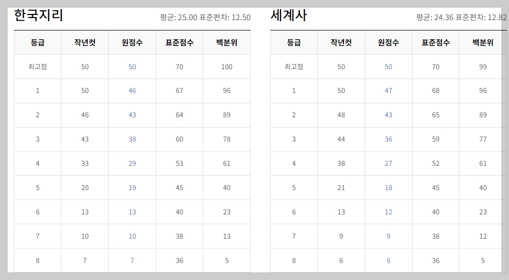This screenshot has width=509, height=280.
Task: Click the 한국지리 table title
Action: [x=38, y=15]
